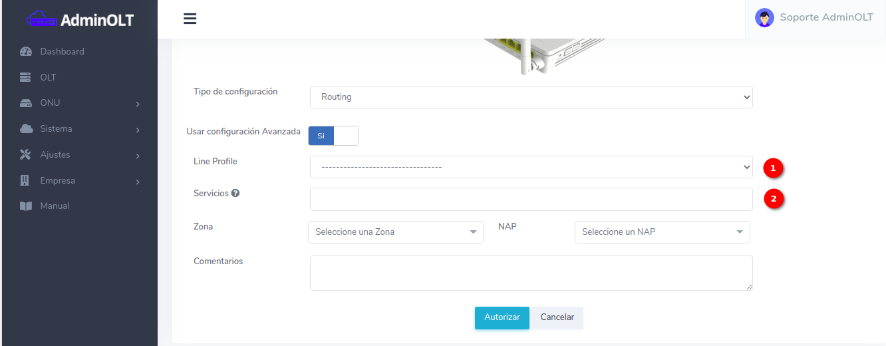The height and width of the screenshot is (346, 886).
Task: Click the Servicios help question mark icon
Action: point(235,194)
